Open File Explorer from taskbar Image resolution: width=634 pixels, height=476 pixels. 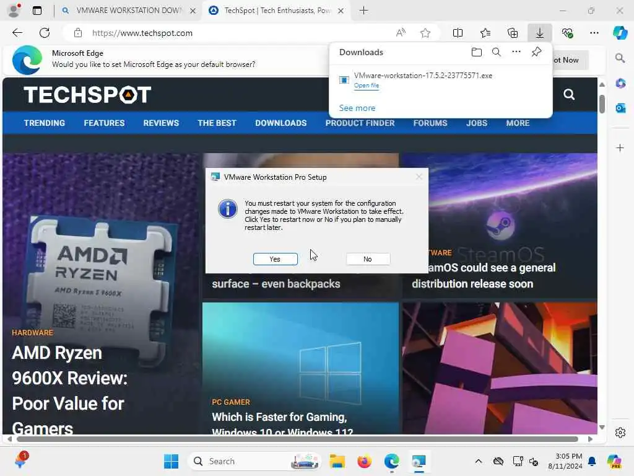point(337,461)
